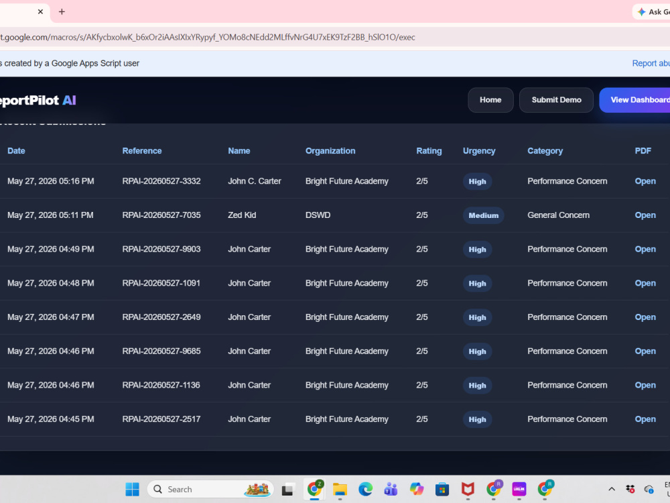Go to the Home page
The width and height of the screenshot is (670, 503).
490,100
